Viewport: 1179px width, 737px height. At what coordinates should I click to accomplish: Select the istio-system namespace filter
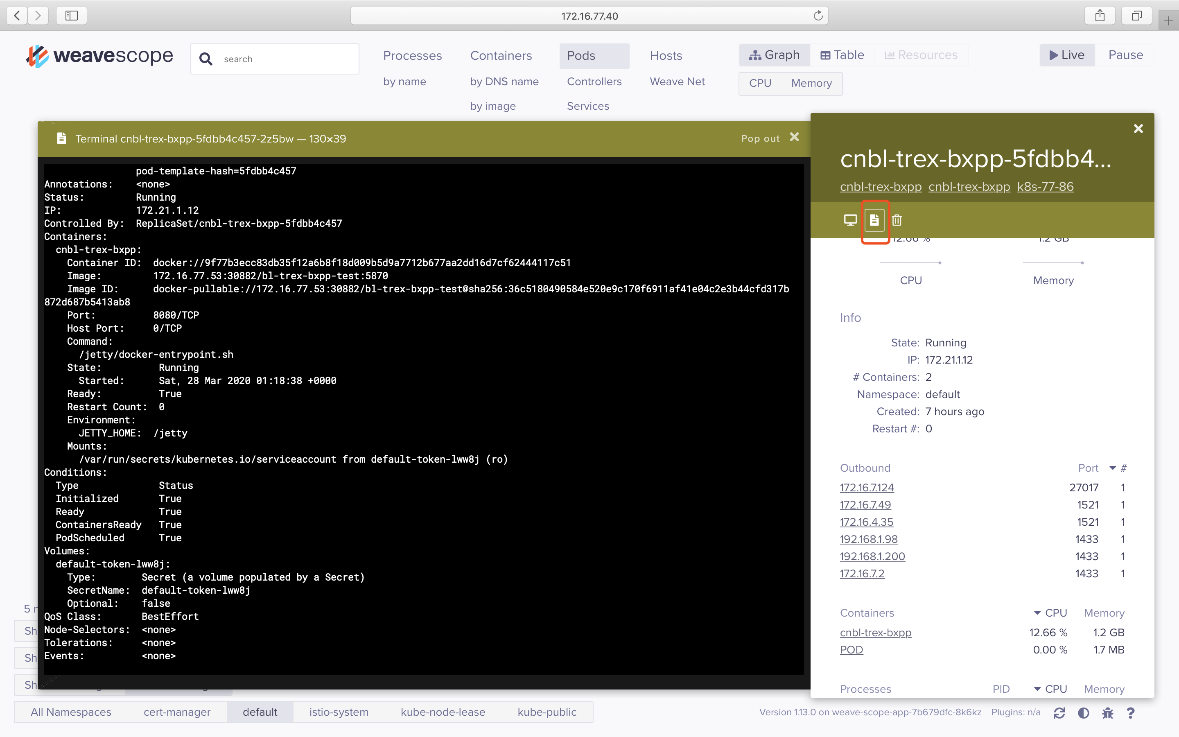(x=339, y=712)
